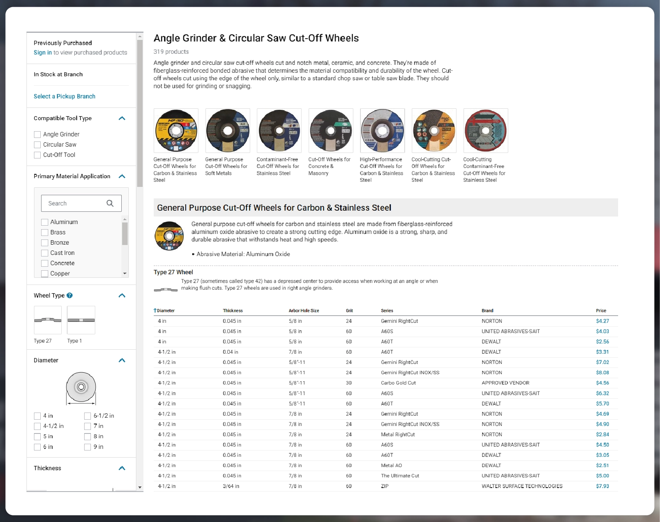660x522 pixels.
Task: Collapse the Diameter filter section
Action: (x=122, y=360)
